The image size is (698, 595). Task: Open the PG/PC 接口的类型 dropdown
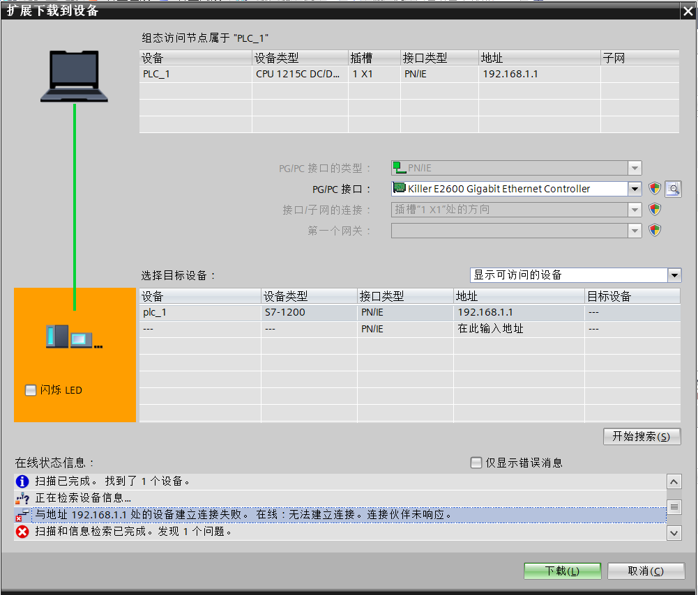635,168
